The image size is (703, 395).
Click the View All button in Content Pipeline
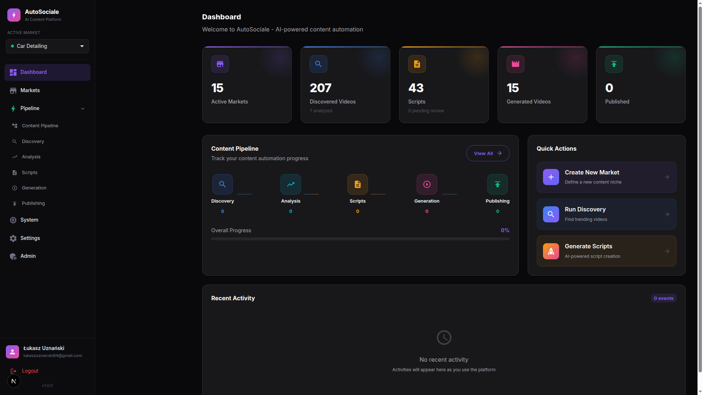tap(488, 153)
